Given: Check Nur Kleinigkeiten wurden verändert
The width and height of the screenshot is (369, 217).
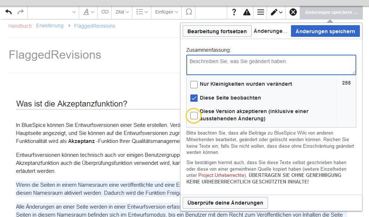Looking at the screenshot, I should tap(194, 84).
